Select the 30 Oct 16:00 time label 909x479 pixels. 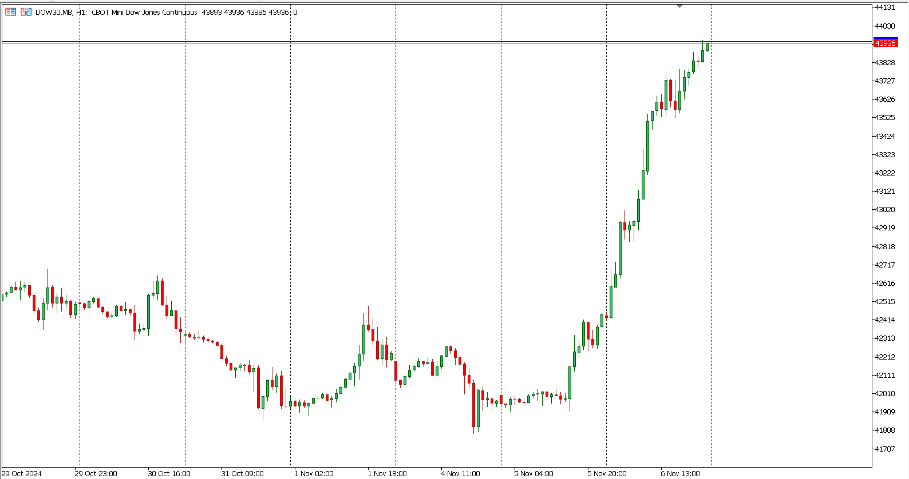point(169,473)
